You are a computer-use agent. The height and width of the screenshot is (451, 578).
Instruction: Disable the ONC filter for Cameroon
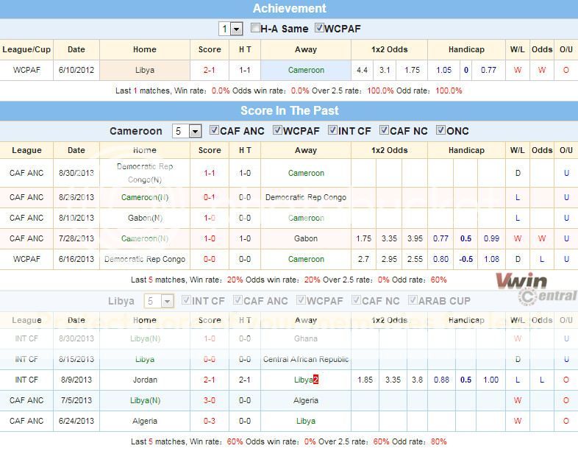point(440,130)
